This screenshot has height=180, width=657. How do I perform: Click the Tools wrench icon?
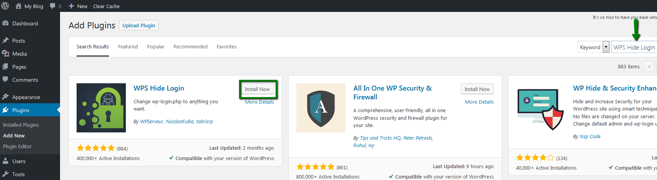[5, 174]
